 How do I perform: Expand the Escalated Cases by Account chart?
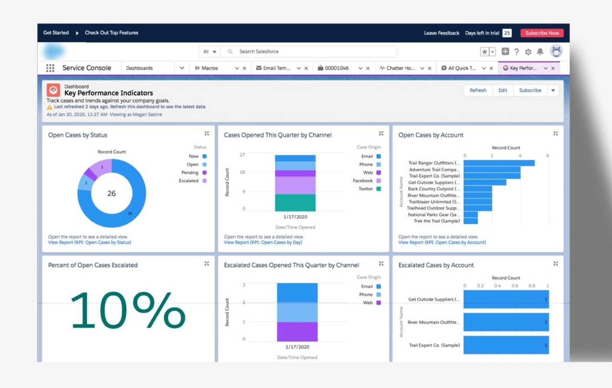[556, 264]
